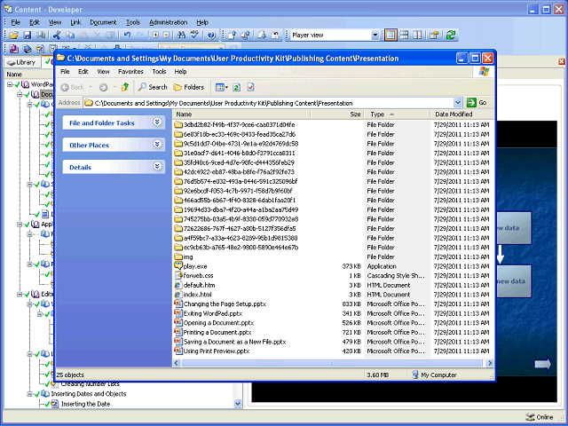Collapse the WordPad root tree node
The width and height of the screenshot is (568, 426).
point(10,84)
